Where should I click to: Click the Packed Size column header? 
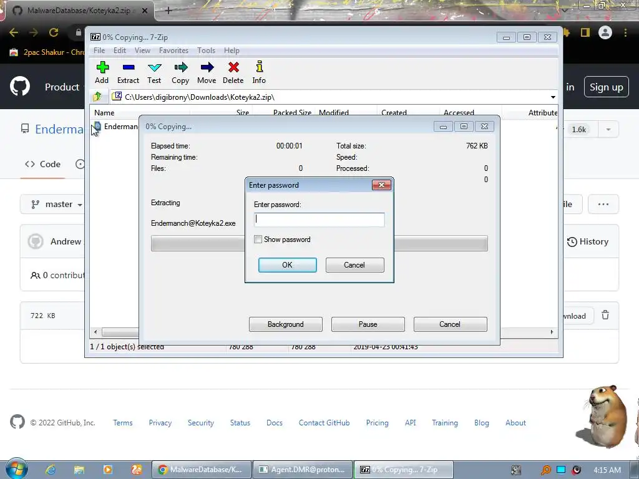[x=292, y=113]
